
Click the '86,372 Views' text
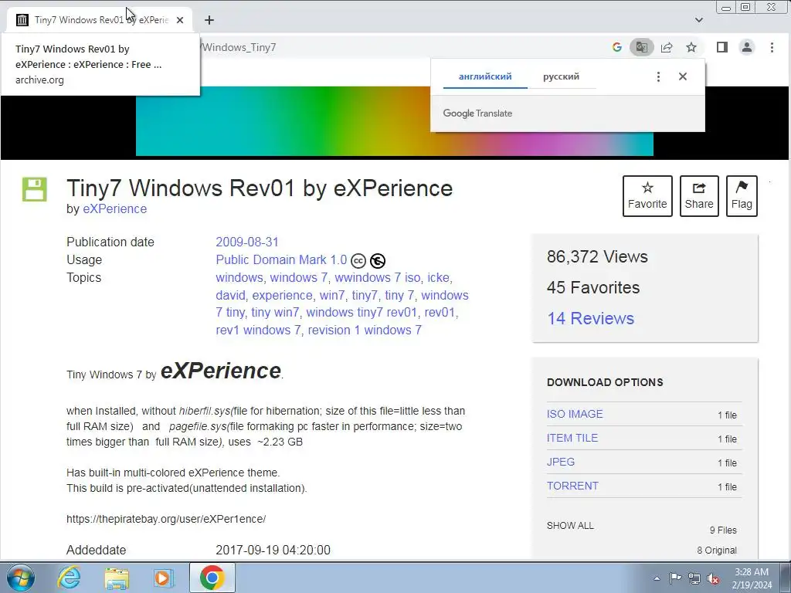(x=597, y=256)
